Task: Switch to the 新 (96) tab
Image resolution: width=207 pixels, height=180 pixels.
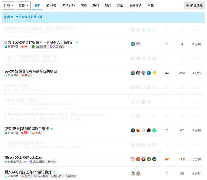Action: tap(51, 5)
